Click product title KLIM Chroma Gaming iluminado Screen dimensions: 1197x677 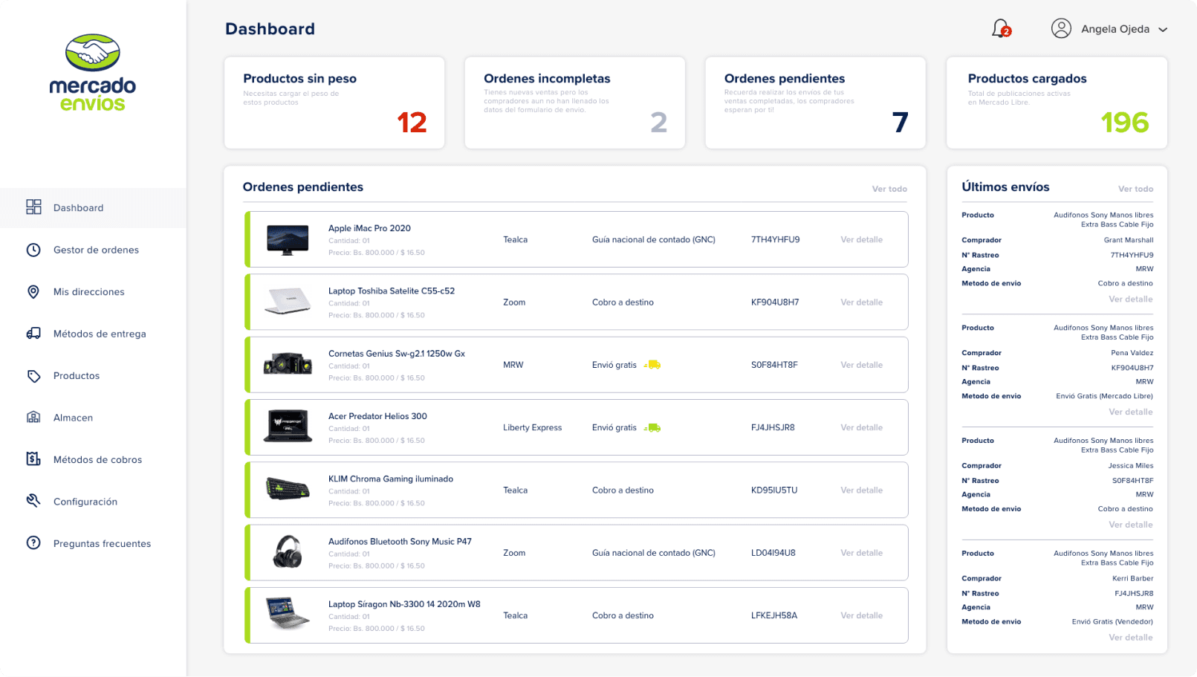click(x=391, y=479)
